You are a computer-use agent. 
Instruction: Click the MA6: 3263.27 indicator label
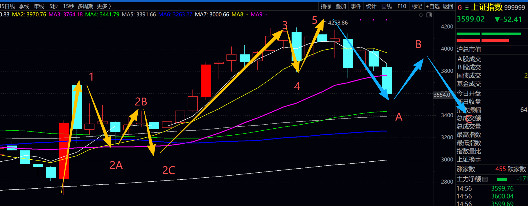point(175,14)
